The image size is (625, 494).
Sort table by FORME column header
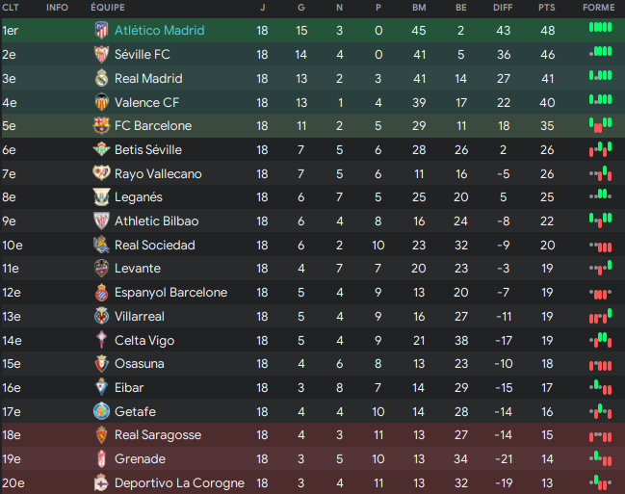click(x=599, y=7)
